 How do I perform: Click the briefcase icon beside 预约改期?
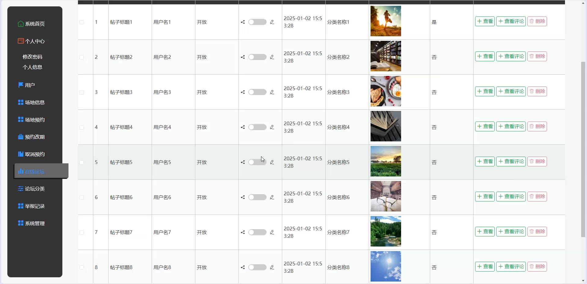pos(20,137)
